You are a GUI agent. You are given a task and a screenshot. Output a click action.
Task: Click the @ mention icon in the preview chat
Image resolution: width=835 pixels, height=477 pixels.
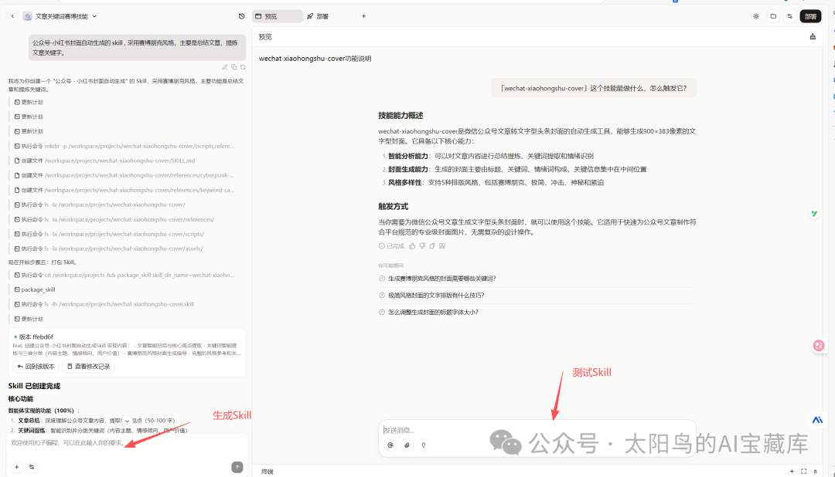(x=390, y=445)
